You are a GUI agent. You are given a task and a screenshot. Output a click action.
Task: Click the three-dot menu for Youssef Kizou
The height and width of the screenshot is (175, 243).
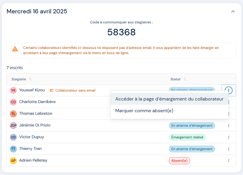[228, 90]
